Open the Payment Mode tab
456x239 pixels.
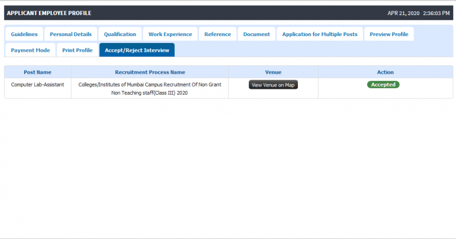click(x=30, y=50)
